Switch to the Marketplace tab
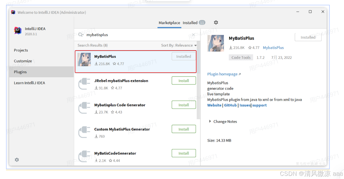Image resolution: width=344 pixels, height=179 pixels. tap(169, 23)
